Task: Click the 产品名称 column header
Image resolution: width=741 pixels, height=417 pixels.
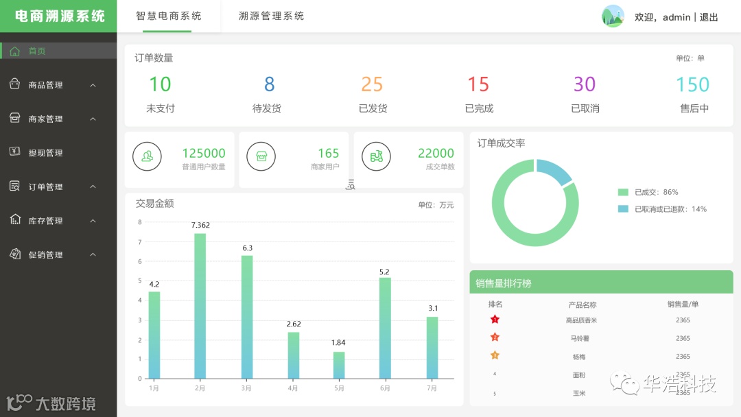Action: (x=583, y=305)
